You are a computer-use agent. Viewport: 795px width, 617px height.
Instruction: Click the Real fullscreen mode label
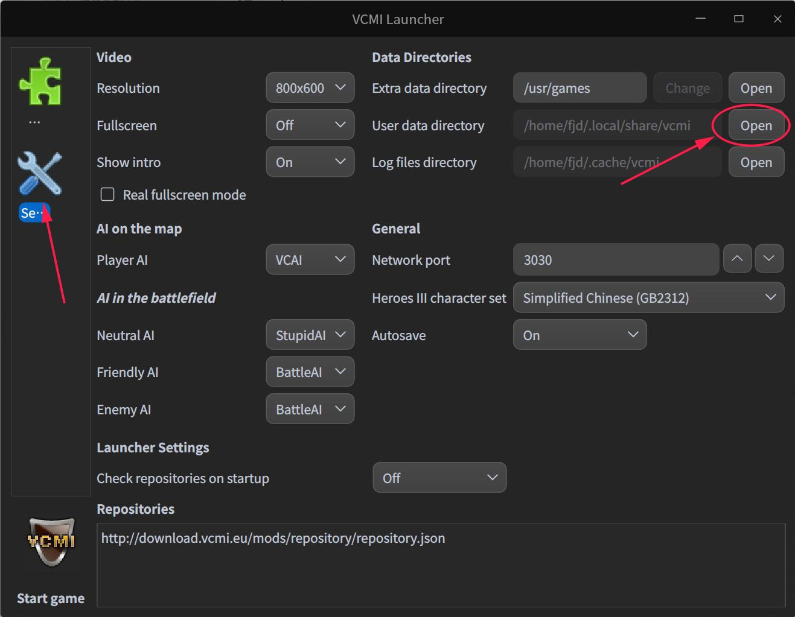click(185, 195)
